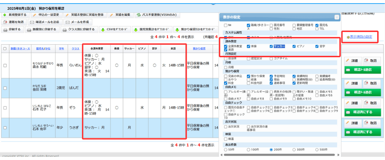The width and height of the screenshot is (385, 160).
Task: Click the settings panel horizontal scrollbar
Action: pos(279,155)
